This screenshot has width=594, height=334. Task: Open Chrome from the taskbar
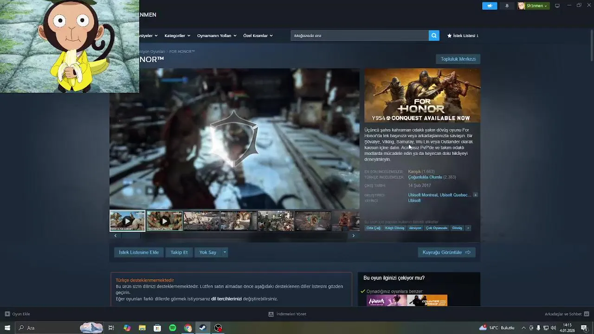pos(188,328)
